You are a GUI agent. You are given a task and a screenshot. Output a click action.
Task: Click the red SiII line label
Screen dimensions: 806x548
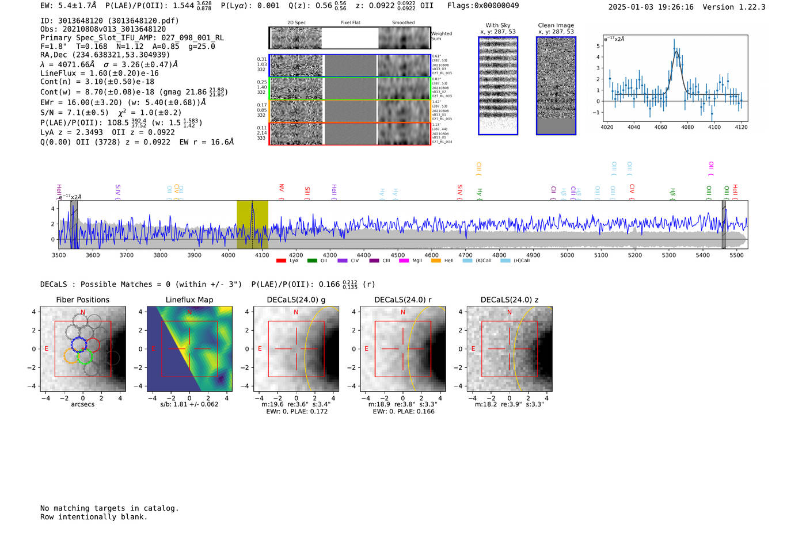[x=307, y=193]
